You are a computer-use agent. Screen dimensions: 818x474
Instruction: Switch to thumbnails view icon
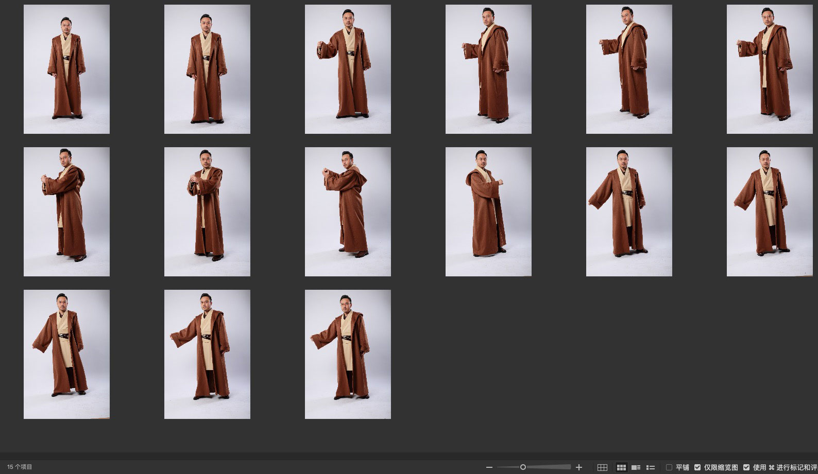click(621, 467)
